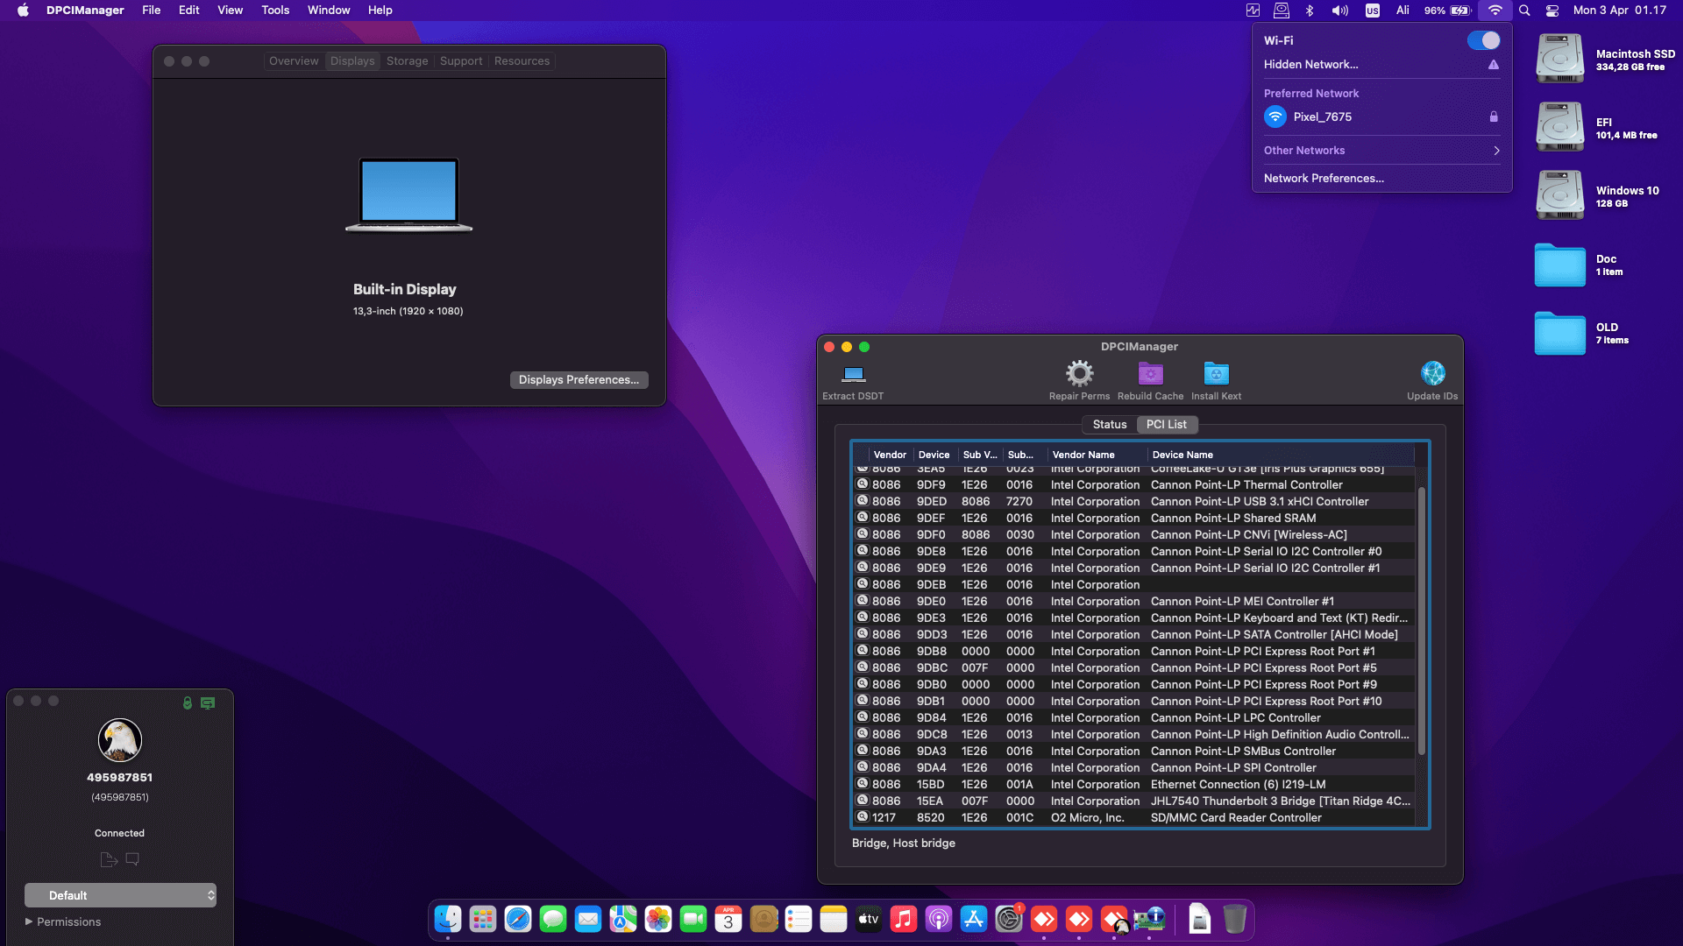1683x946 pixels.
Task: Open Network Preferences
Action: pyautogui.click(x=1323, y=178)
